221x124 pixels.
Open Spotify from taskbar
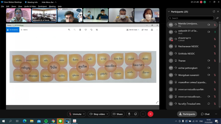[x=46, y=121]
